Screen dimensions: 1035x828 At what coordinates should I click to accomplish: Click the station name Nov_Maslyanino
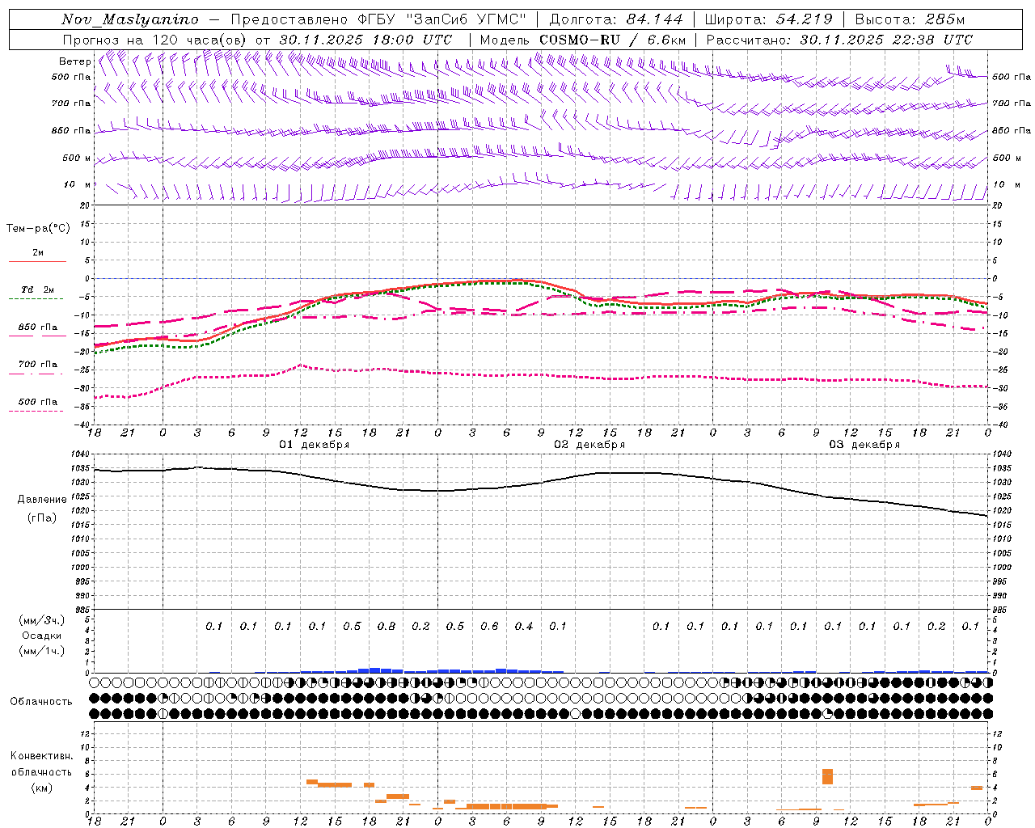[130, 19]
